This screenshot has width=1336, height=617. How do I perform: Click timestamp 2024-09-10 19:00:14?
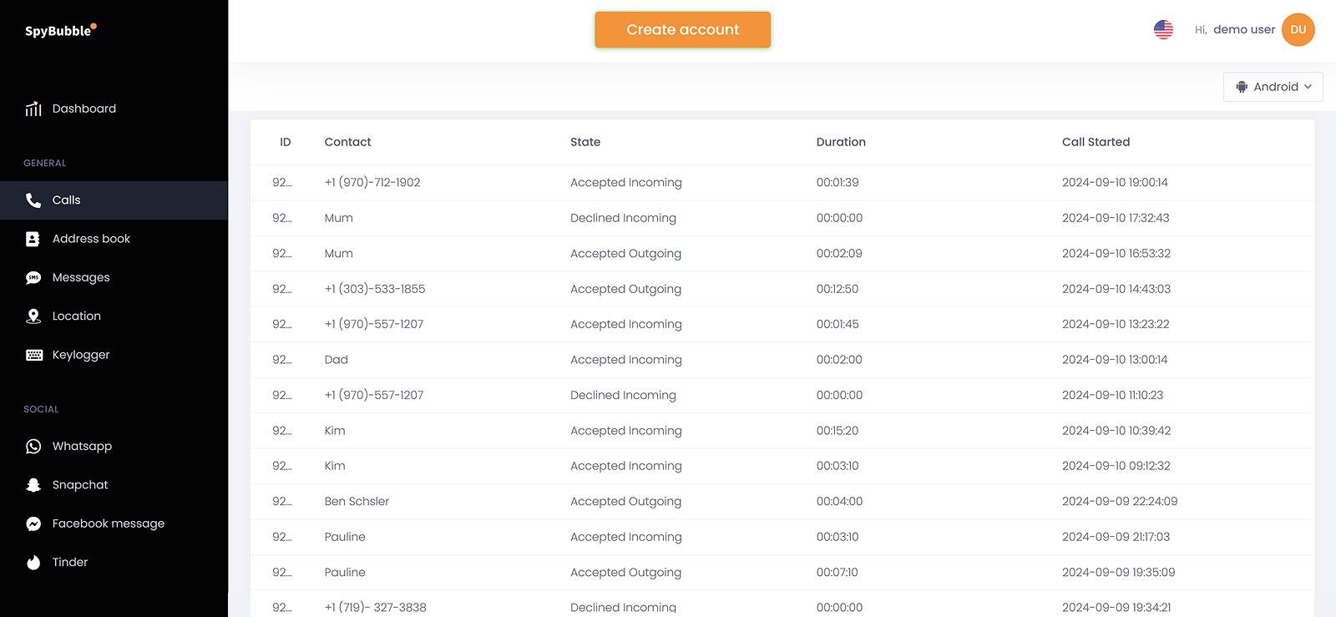(x=1115, y=183)
